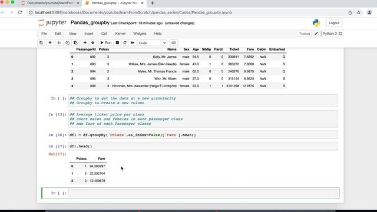Click the Embarked column header
The image size is (377, 212).
pyautogui.click(x=277, y=49)
